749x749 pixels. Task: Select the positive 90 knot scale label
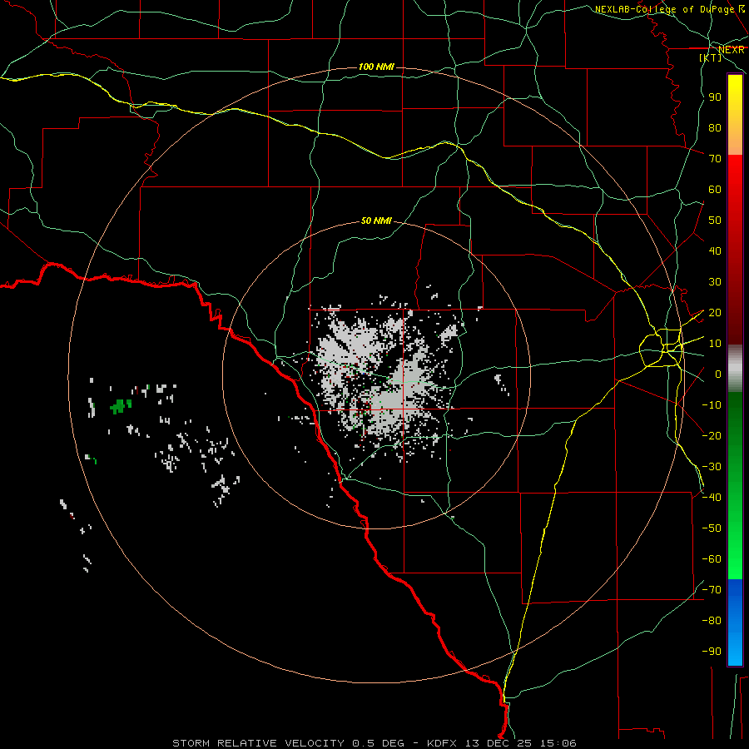(715, 97)
